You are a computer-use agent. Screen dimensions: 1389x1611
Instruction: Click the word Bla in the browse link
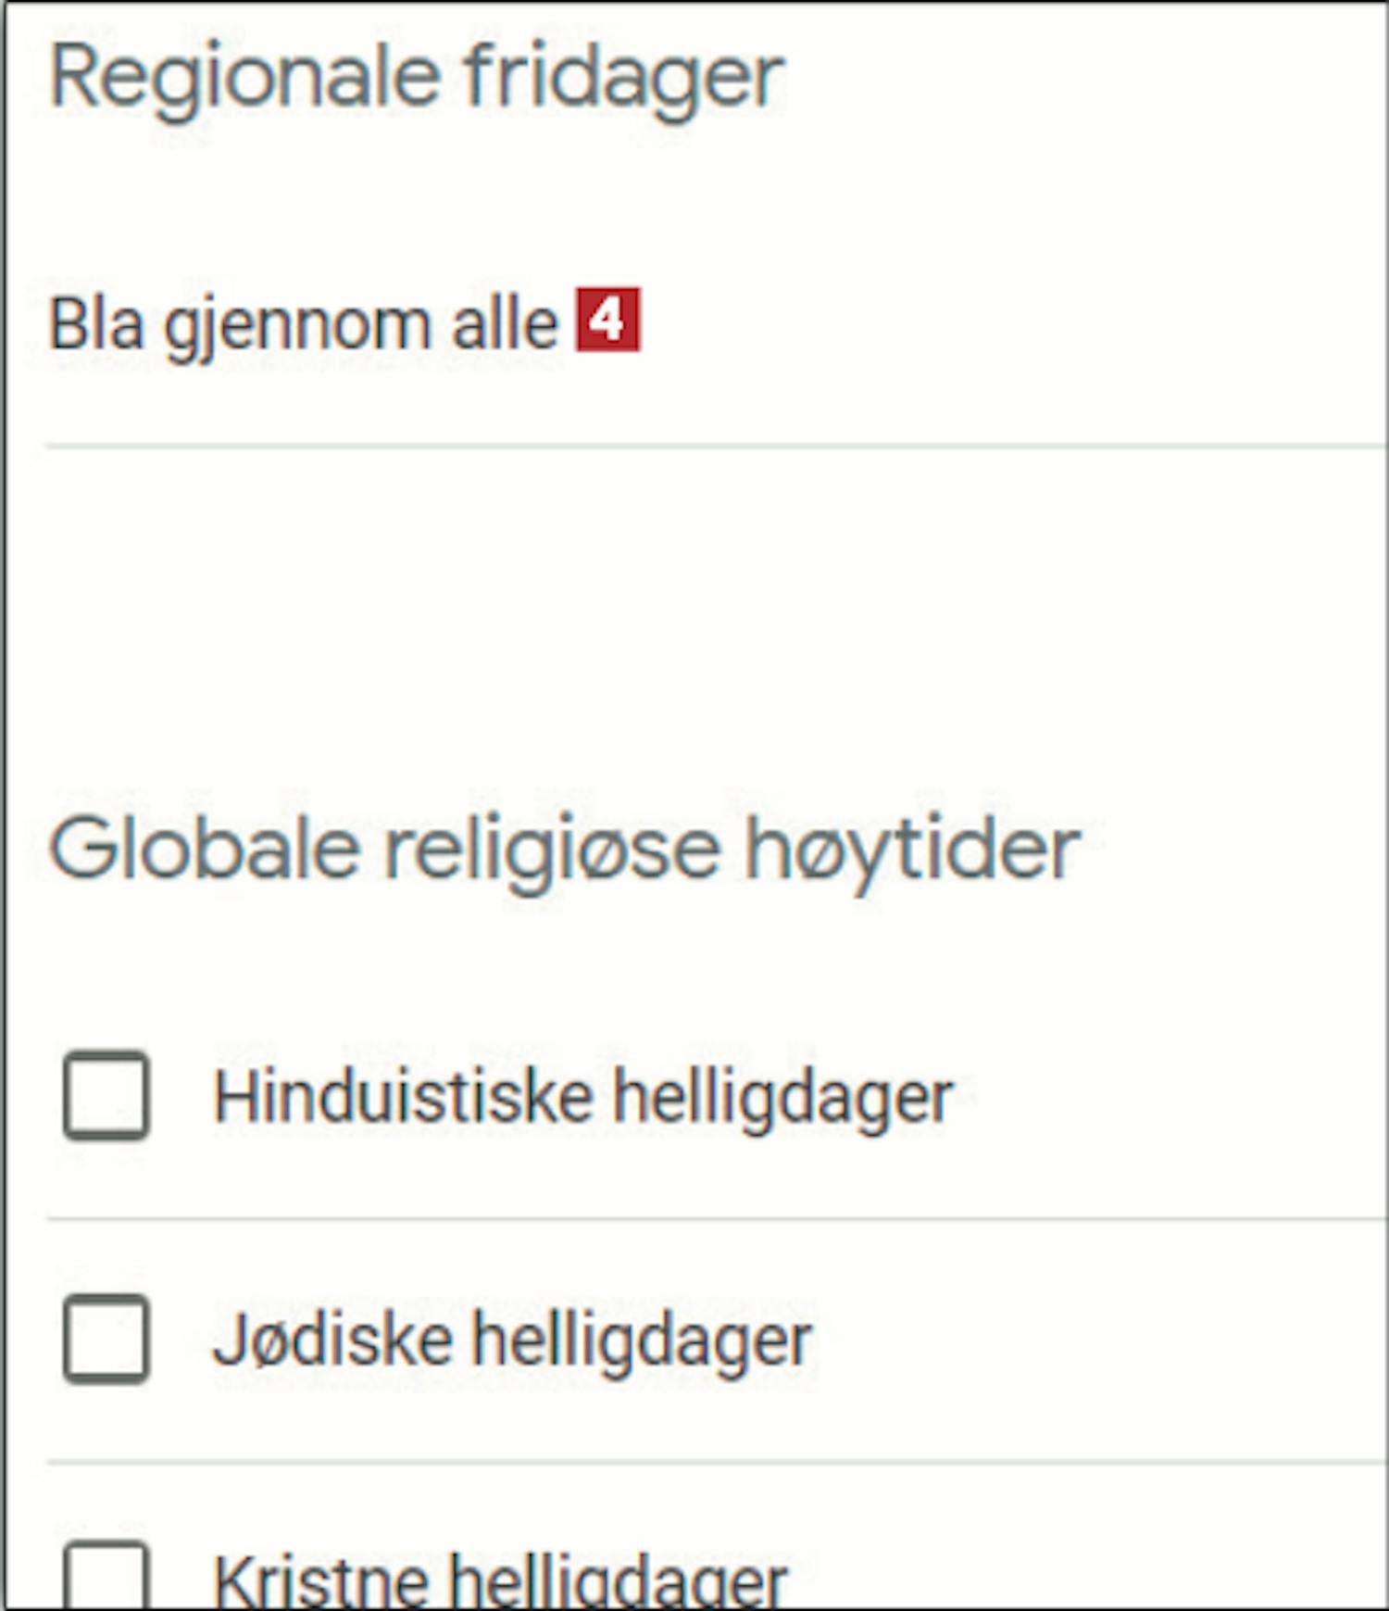click(96, 325)
